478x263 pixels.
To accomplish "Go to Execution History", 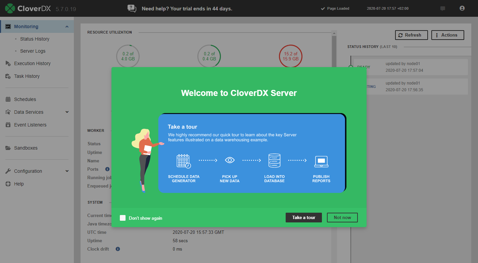I will (x=32, y=63).
